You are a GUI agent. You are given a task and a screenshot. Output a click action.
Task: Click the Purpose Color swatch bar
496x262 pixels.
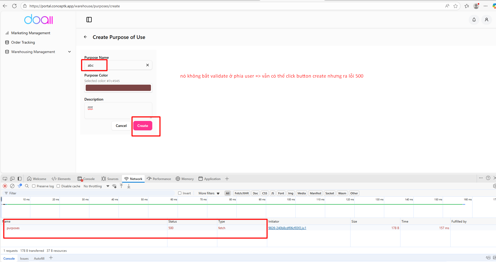pyautogui.click(x=118, y=88)
